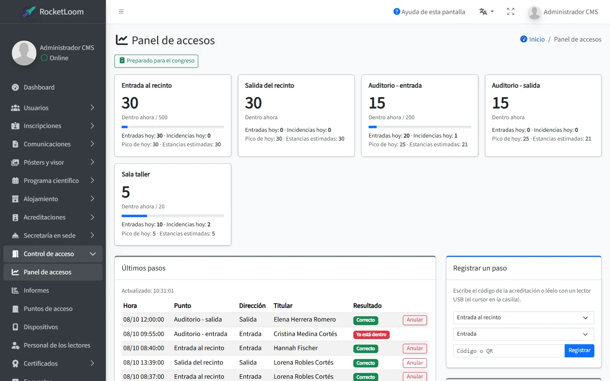Open the Informes menu item

click(53, 290)
